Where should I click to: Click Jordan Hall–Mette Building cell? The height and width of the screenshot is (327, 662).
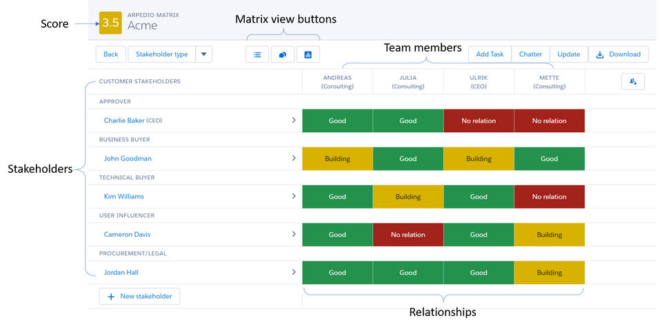[x=550, y=272]
